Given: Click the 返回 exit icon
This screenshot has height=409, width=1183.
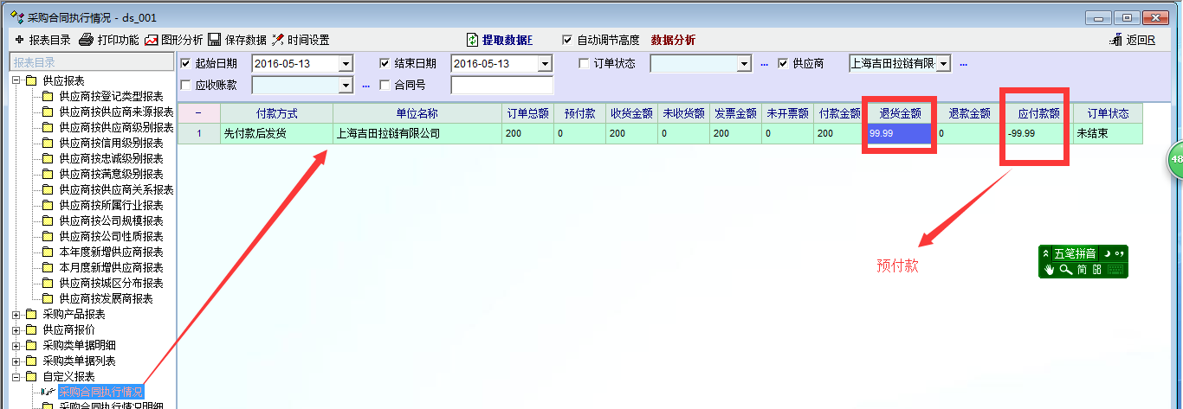Looking at the screenshot, I should tap(1115, 40).
